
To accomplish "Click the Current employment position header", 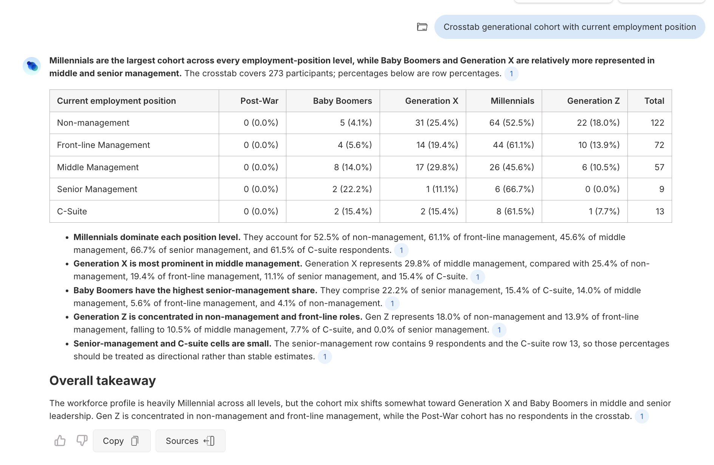I will pos(116,101).
